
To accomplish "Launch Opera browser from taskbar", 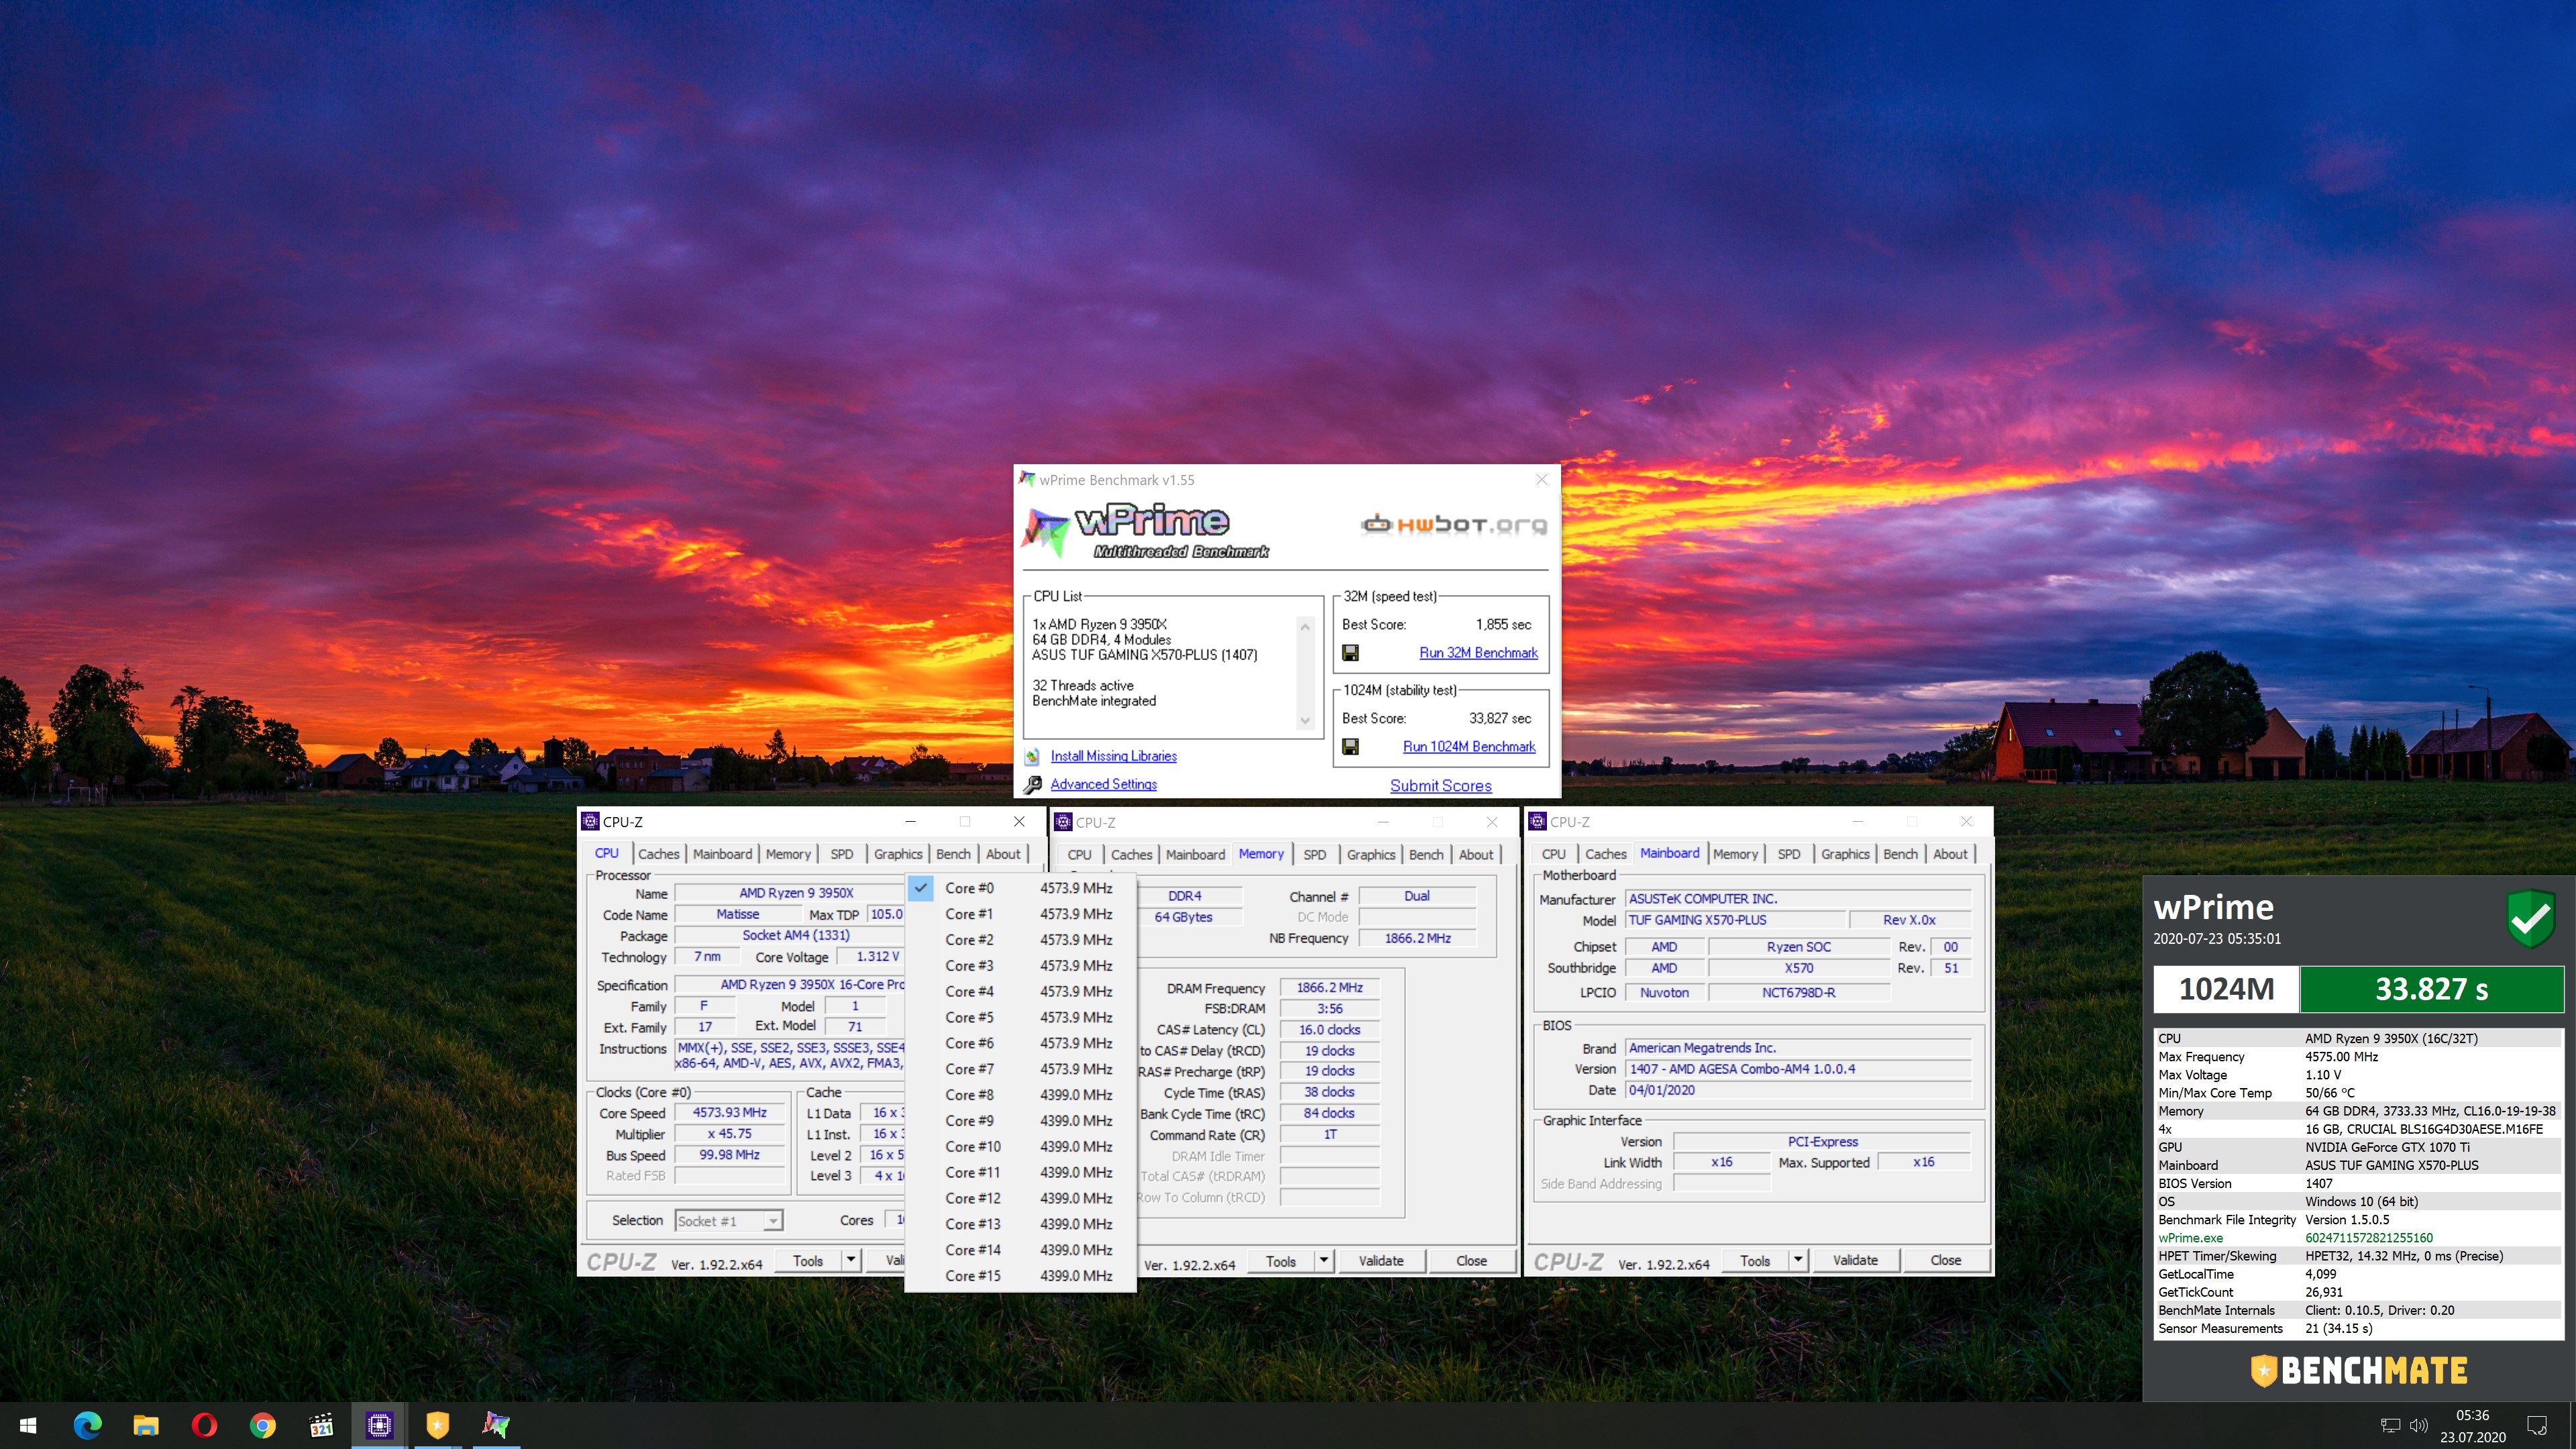I will pyautogui.click(x=204, y=1425).
